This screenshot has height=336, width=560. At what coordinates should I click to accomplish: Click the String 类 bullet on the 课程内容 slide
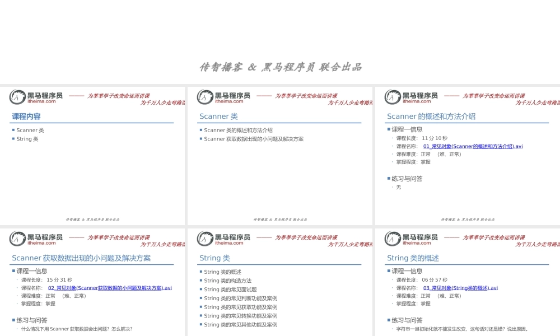pyautogui.click(x=28, y=139)
